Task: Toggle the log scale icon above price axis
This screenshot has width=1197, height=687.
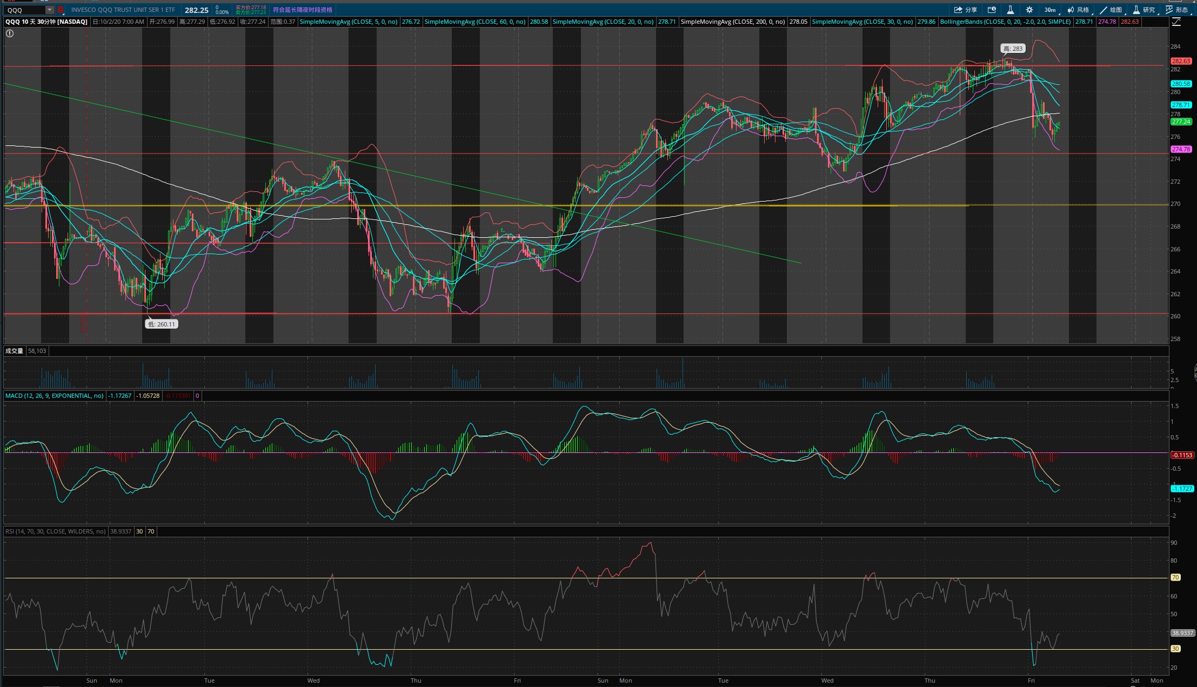Action: (1176, 22)
